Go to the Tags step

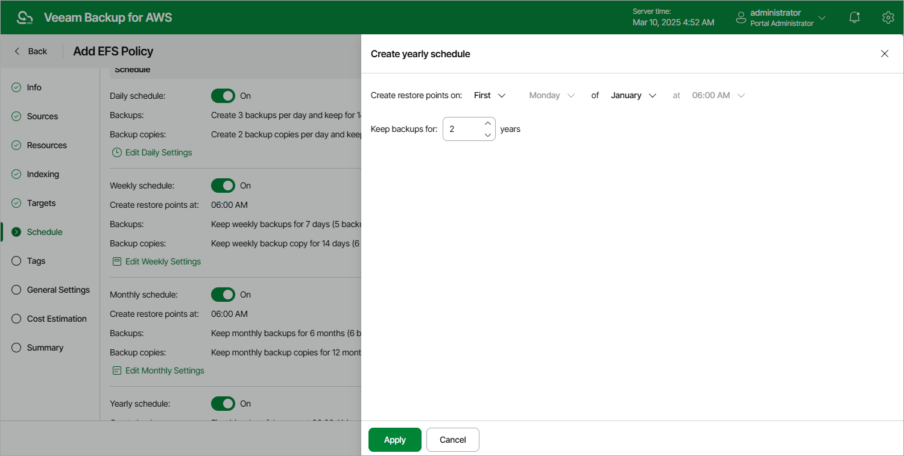click(x=36, y=261)
